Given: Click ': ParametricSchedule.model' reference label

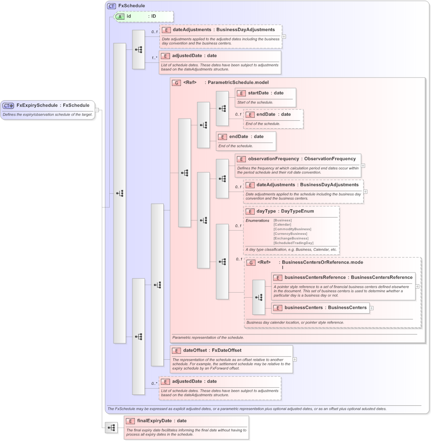Looking at the screenshot, I should pos(236,83).
